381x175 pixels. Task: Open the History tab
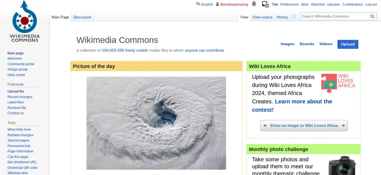(282, 17)
